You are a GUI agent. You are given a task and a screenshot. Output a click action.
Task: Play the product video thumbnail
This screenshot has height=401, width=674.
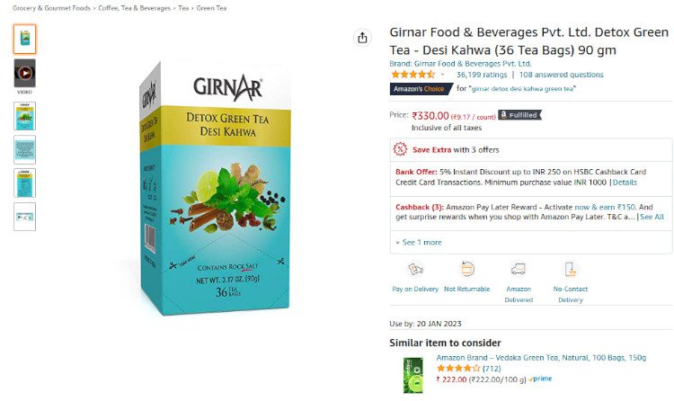click(x=25, y=73)
